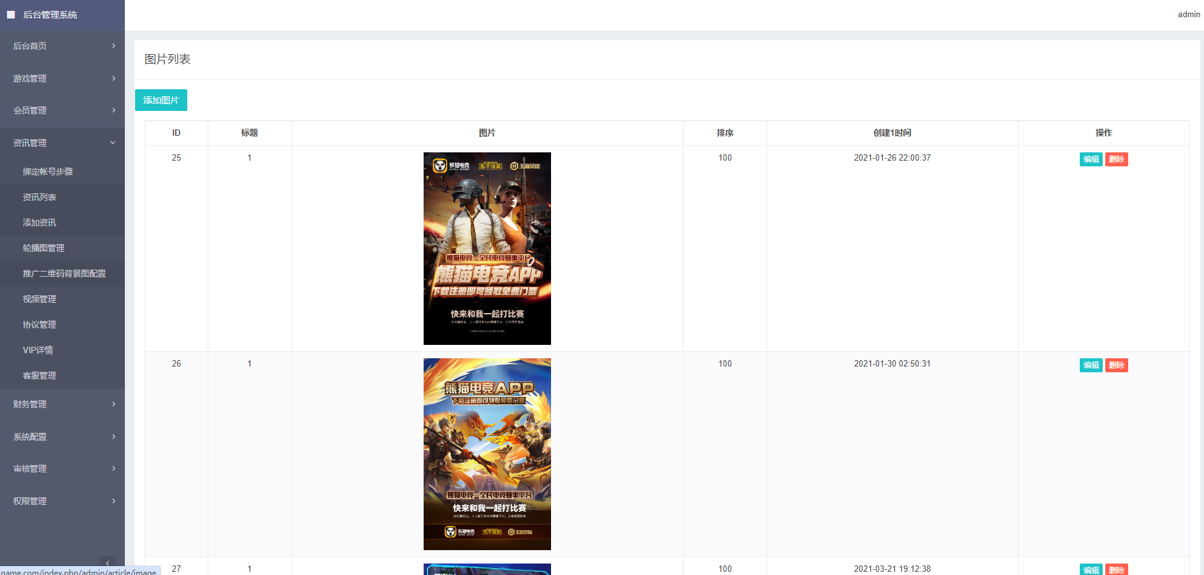The image size is (1204, 575).
Task: Select 轮播图管理 in the sidebar
Action: click(x=43, y=248)
